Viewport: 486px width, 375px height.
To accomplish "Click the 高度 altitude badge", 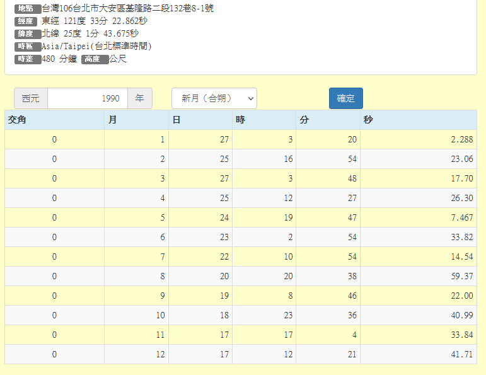I will [95, 59].
